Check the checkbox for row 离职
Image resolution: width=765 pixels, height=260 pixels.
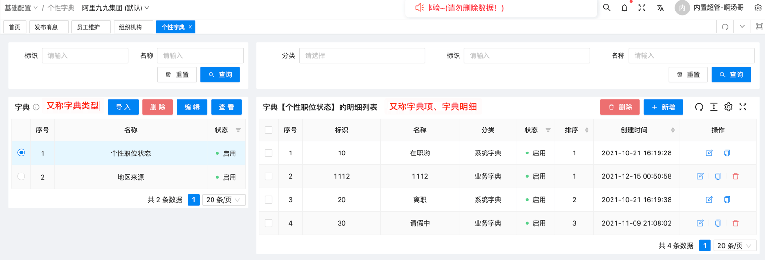point(269,200)
